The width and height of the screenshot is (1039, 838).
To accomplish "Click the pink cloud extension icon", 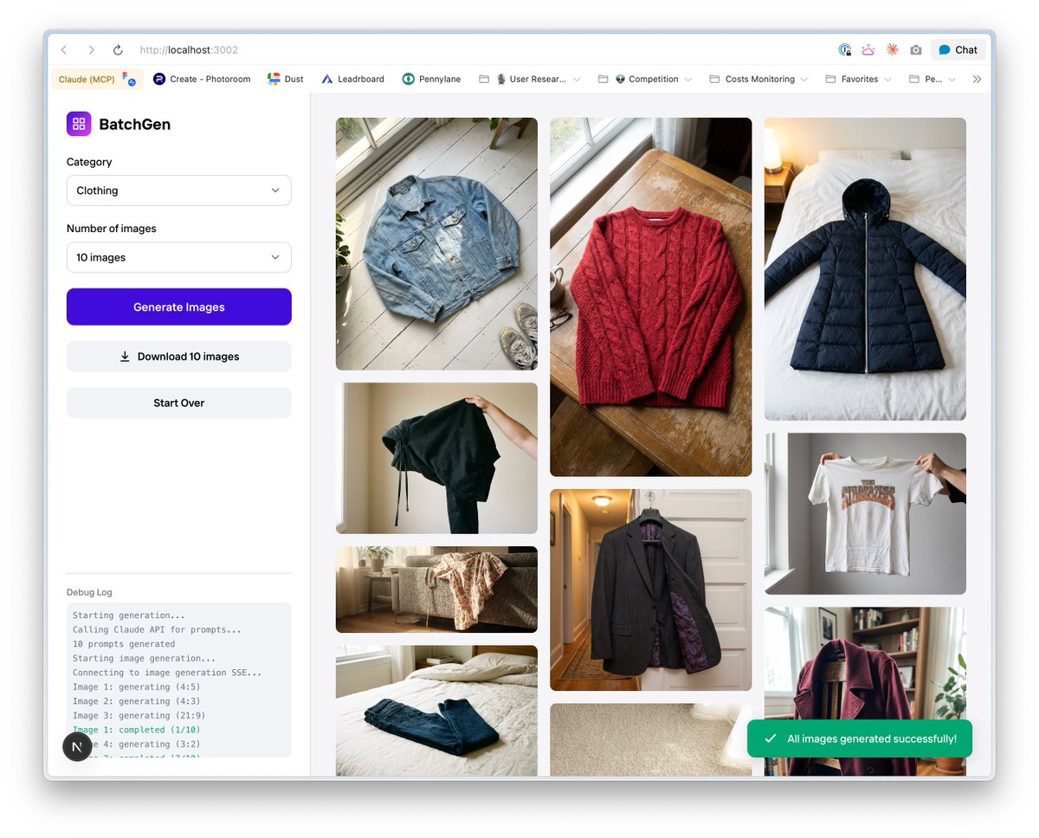I will click(868, 50).
